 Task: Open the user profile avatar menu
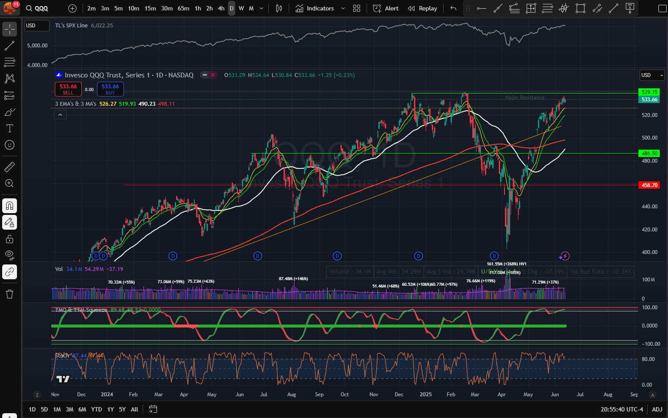(9, 8)
